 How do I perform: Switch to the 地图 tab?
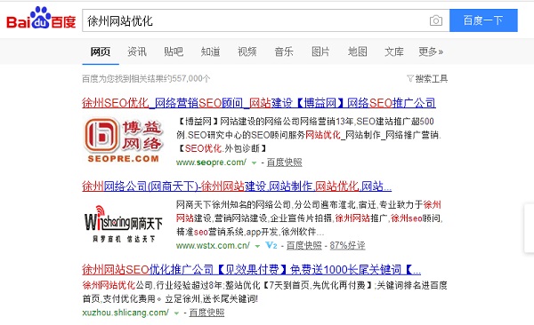pos(358,52)
